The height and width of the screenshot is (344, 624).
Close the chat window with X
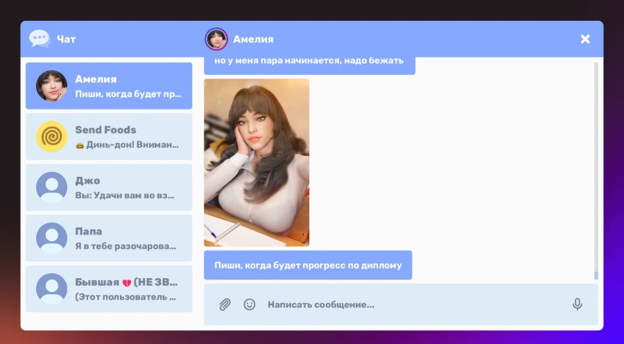[585, 39]
